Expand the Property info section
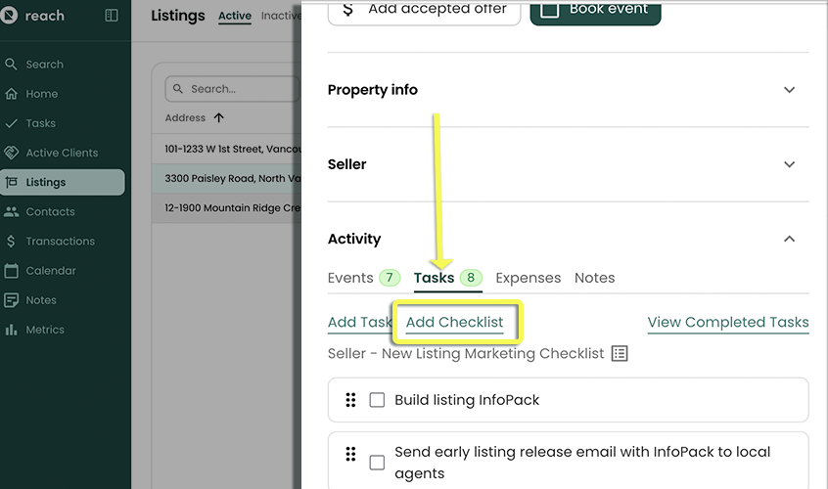This screenshot has height=489, width=828. pyautogui.click(x=789, y=90)
